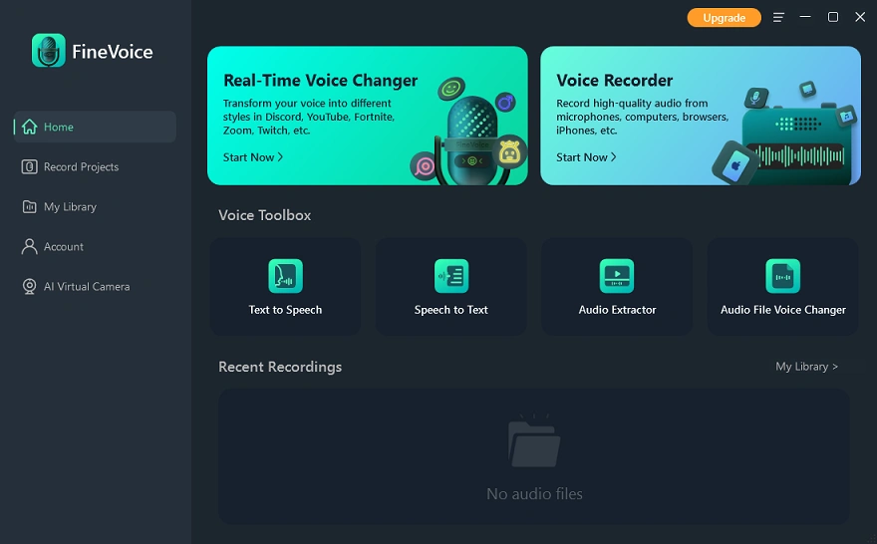Close the FineVoice window
877x544 pixels.
pos(860,17)
